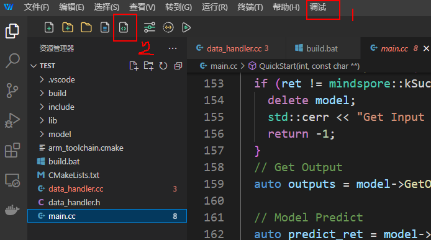This screenshot has width=431, height=240.
Task: Open the Search view in activity bar
Action: coord(12,60)
